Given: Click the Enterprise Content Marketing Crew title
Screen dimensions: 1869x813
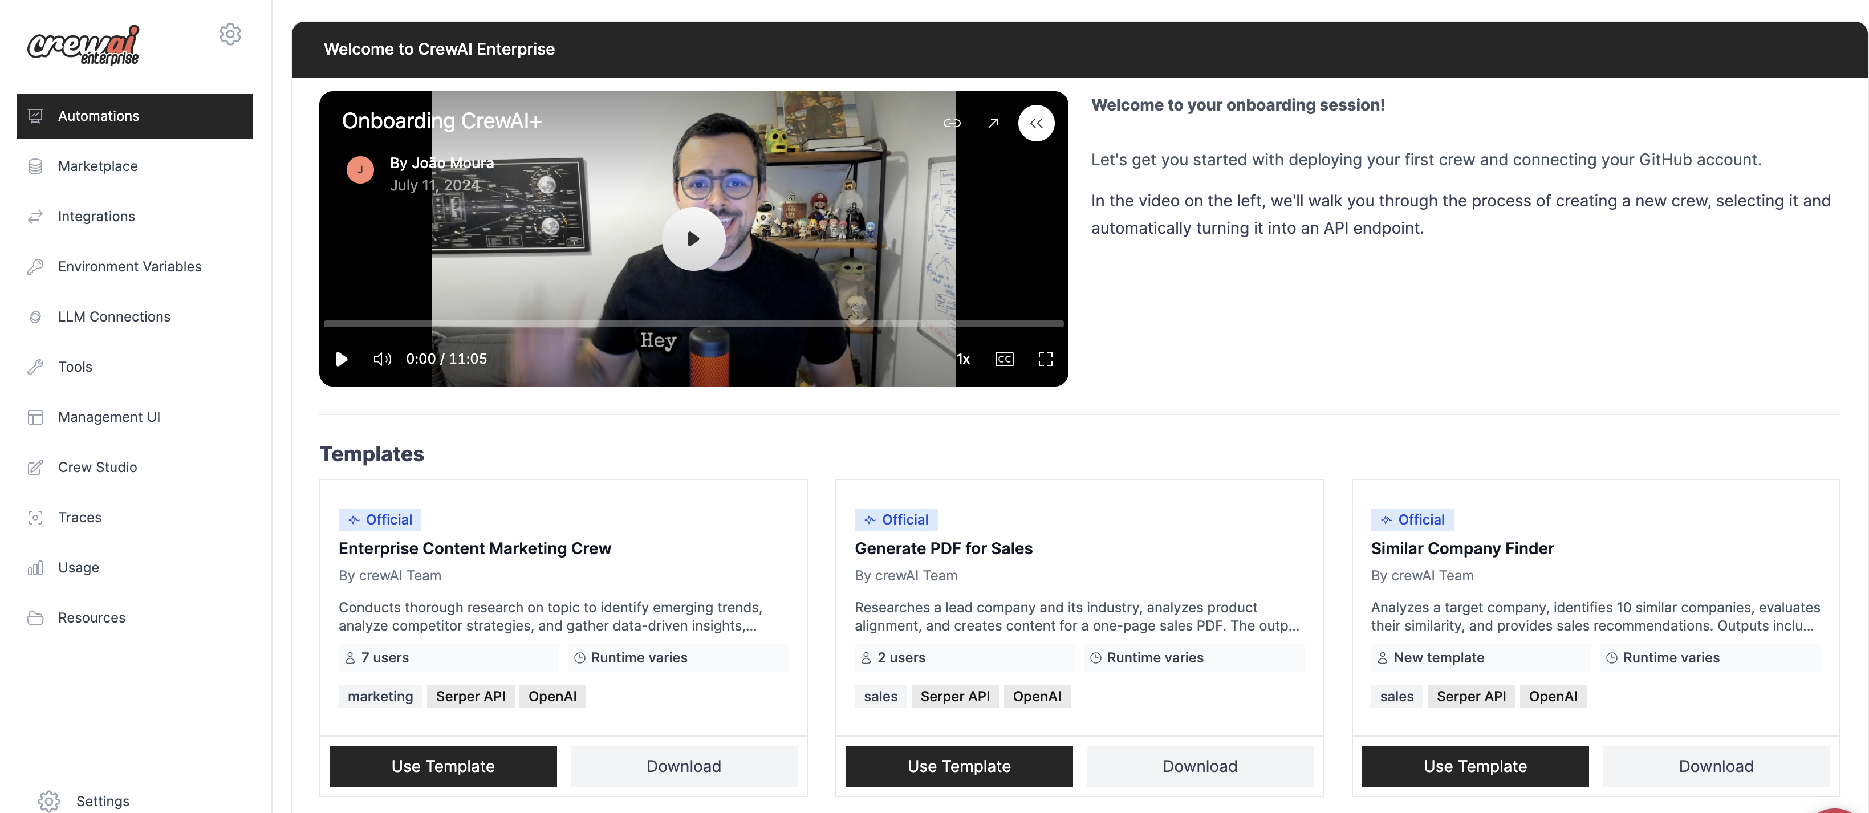Looking at the screenshot, I should (474, 548).
